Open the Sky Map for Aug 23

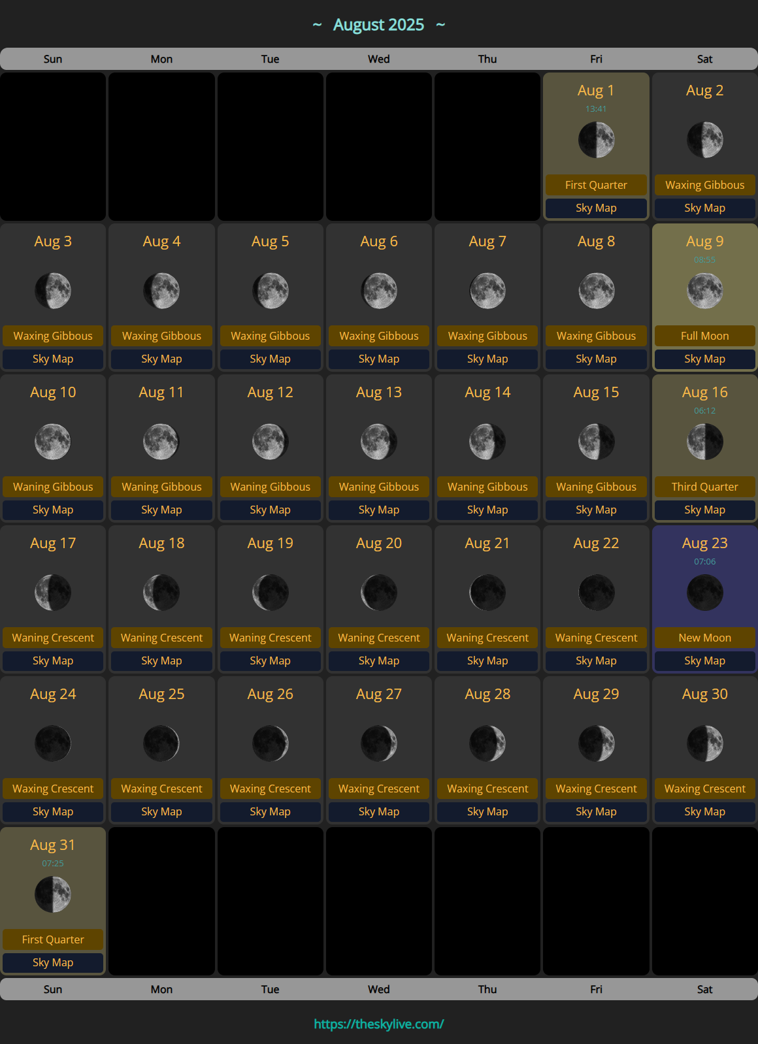coord(704,661)
